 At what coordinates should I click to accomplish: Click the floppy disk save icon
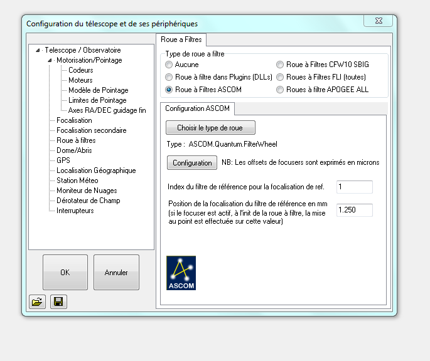[58, 302]
